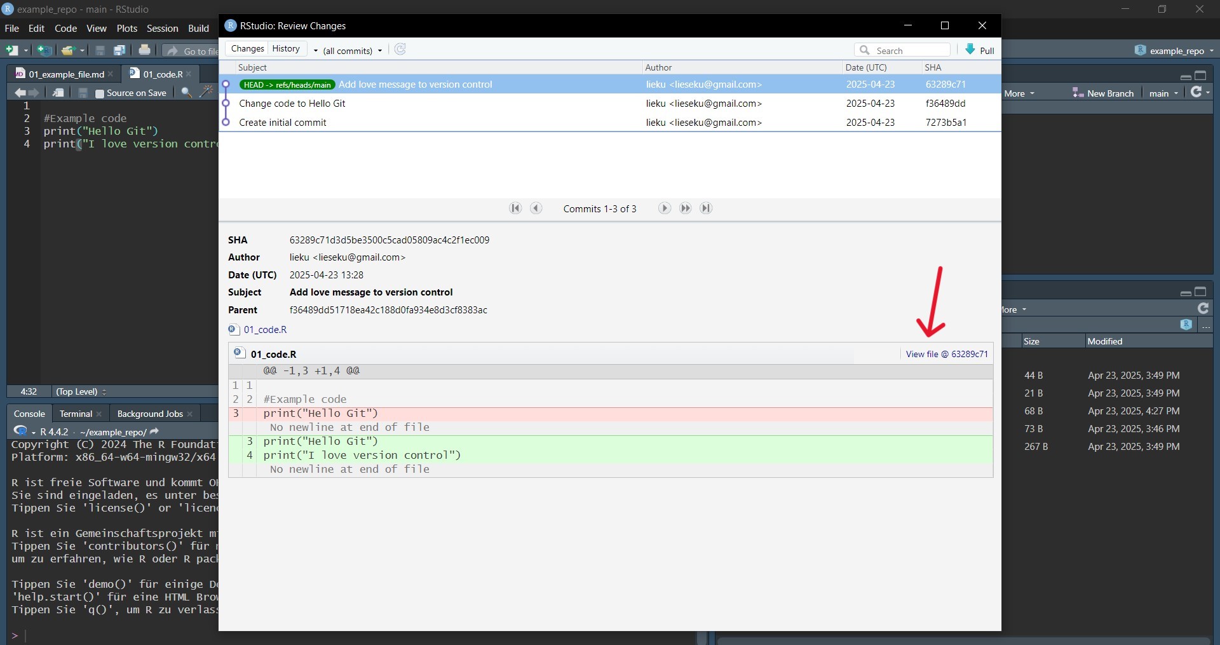Click the Open File folder icon
Viewport: 1220px width, 645px height.
click(68, 50)
